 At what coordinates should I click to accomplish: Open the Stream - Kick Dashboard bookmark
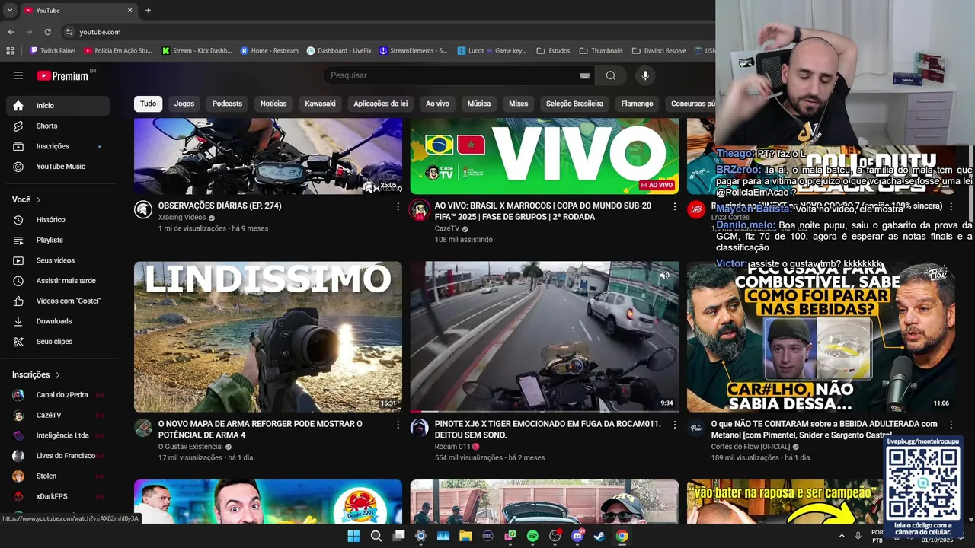click(197, 51)
